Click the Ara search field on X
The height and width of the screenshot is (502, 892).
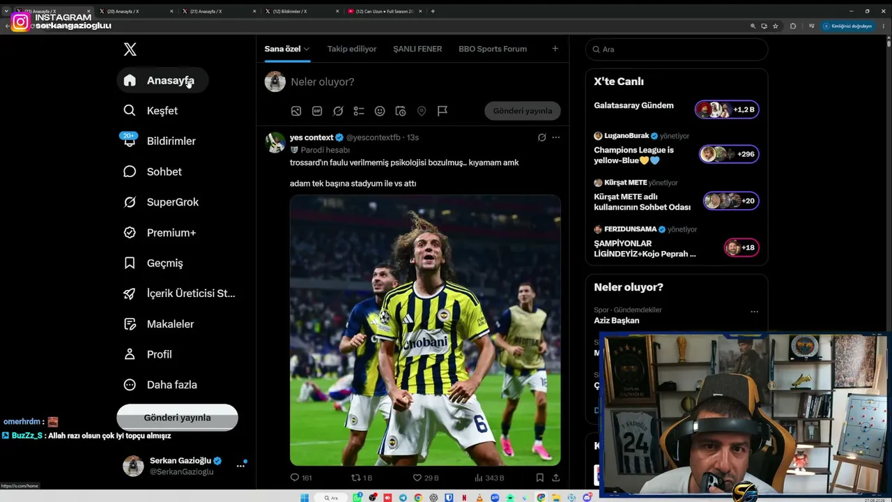coord(677,50)
